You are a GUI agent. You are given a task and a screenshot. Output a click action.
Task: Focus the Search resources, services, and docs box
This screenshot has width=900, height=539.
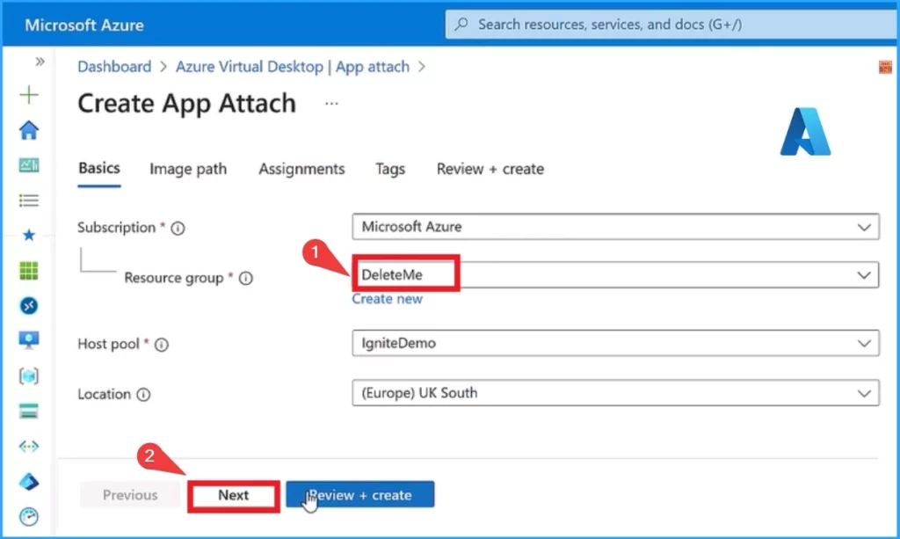(x=671, y=24)
